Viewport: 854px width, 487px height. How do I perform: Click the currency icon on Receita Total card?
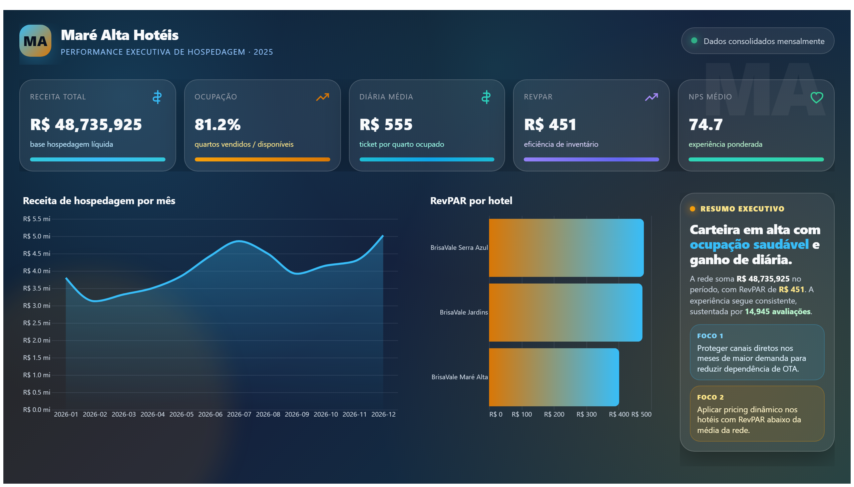pyautogui.click(x=157, y=97)
